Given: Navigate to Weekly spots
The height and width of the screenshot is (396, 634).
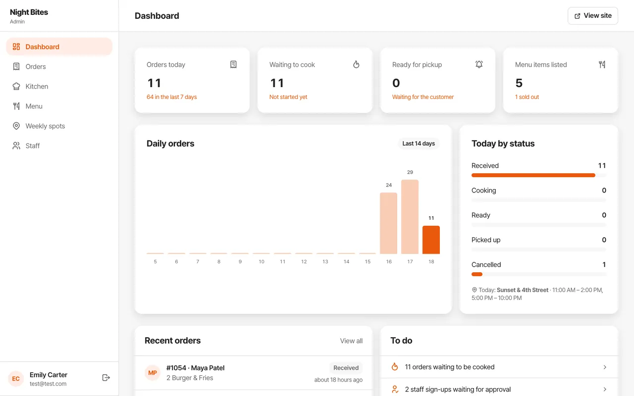Looking at the screenshot, I should click(x=59, y=126).
